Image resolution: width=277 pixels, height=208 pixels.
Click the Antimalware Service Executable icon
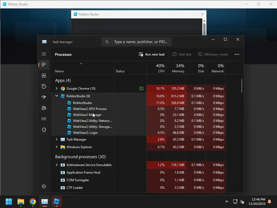[x=63, y=165]
